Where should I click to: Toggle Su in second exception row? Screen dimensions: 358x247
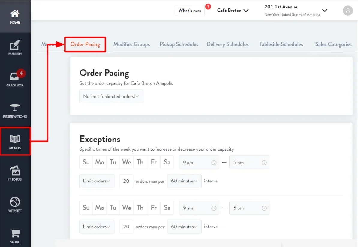[86, 208]
